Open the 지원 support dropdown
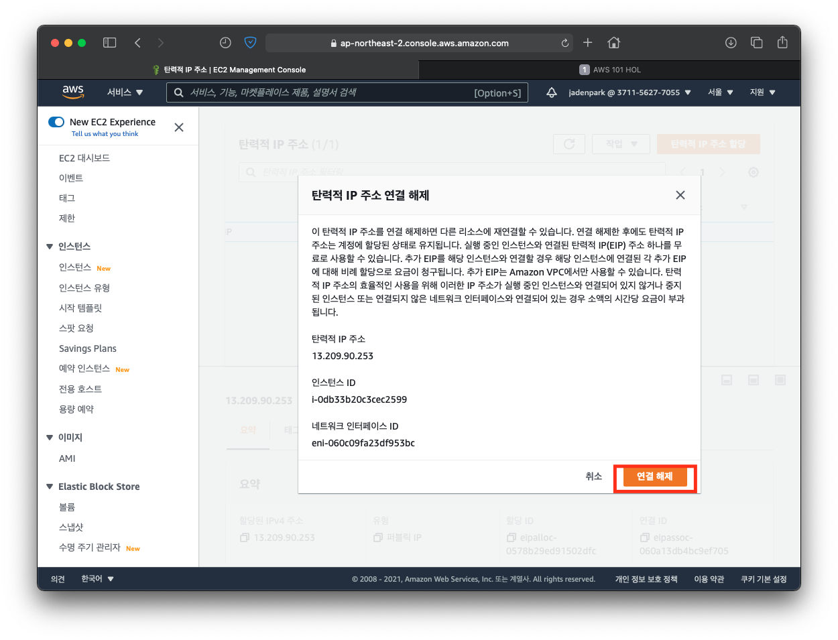Viewport: 838px width, 640px height. click(x=762, y=92)
